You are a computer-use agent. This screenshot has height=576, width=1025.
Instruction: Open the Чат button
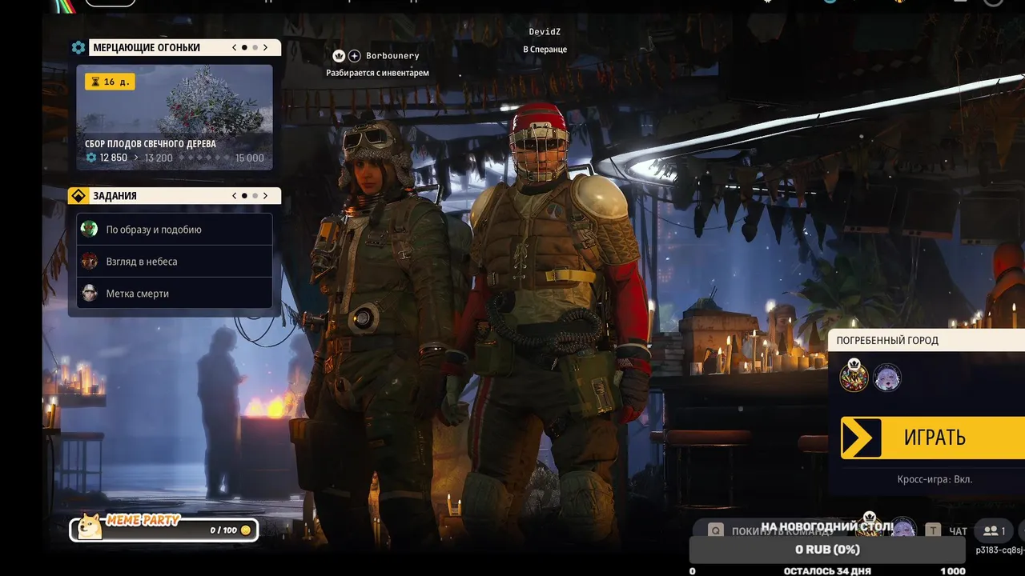(x=958, y=530)
